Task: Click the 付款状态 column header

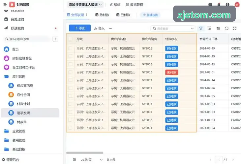Action: (171, 39)
